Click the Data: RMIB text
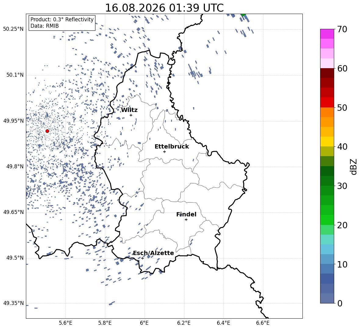 click(45, 26)
